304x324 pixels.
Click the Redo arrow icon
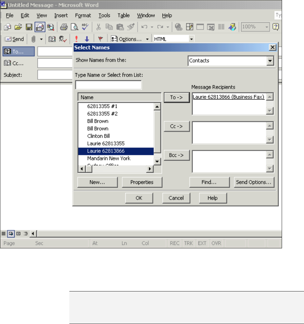160,27
